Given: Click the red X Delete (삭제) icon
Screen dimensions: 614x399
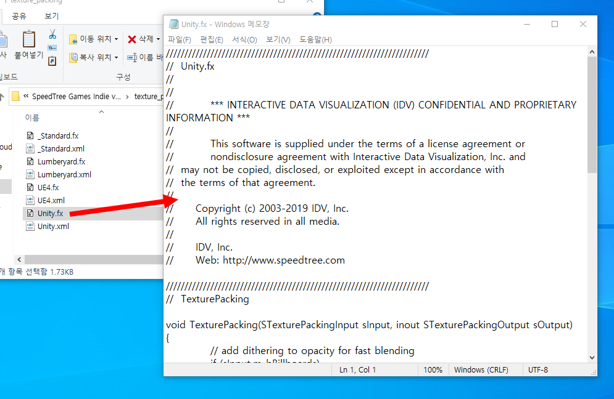Looking at the screenshot, I should coord(132,39).
